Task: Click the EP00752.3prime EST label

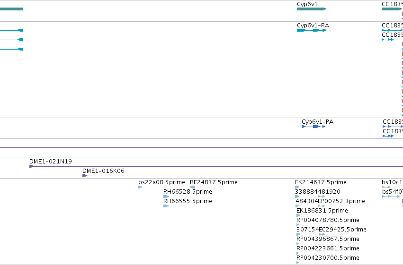Action: [341, 201]
